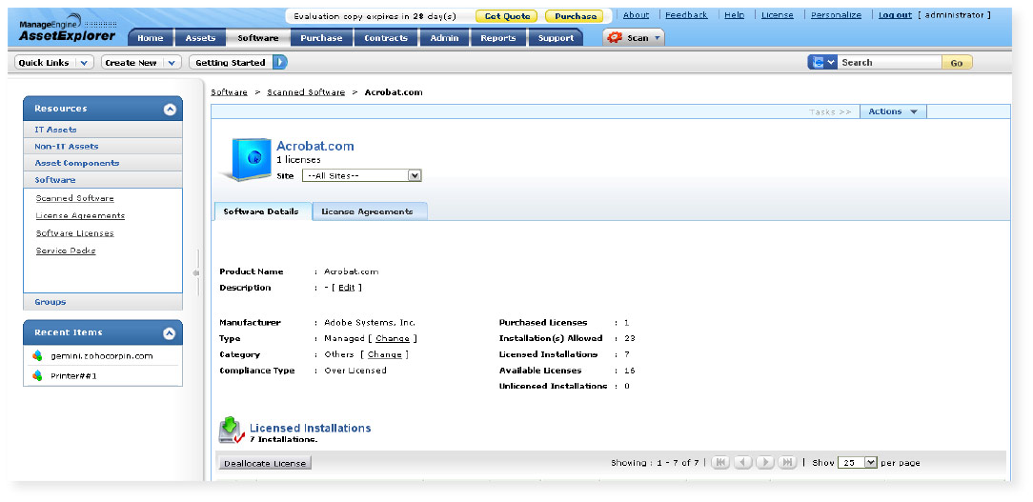This screenshot has height=502, width=1033.
Task: Open the Create New dropdown arrow
Action: [172, 63]
